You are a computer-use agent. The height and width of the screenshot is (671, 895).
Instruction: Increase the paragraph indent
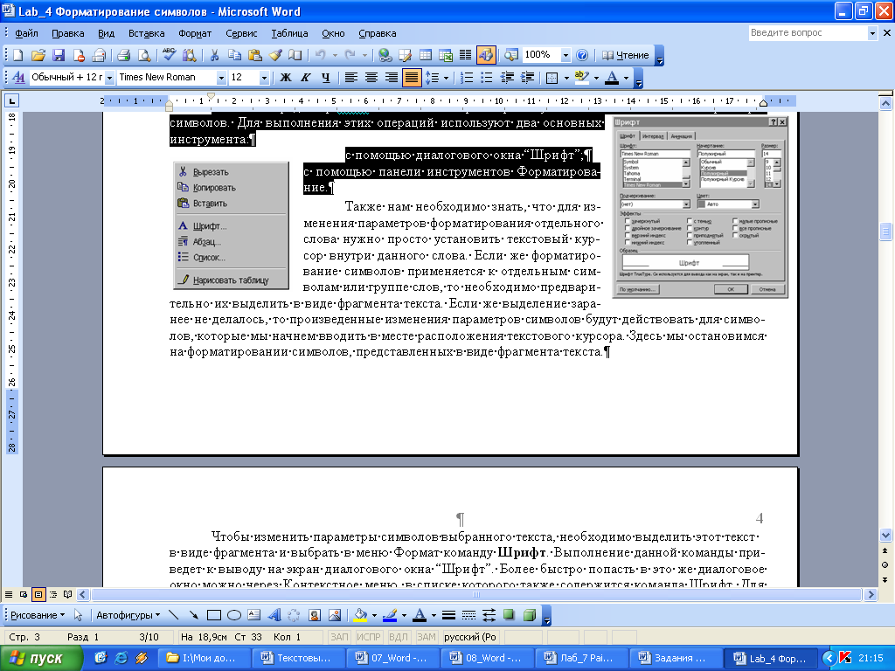coord(527,77)
